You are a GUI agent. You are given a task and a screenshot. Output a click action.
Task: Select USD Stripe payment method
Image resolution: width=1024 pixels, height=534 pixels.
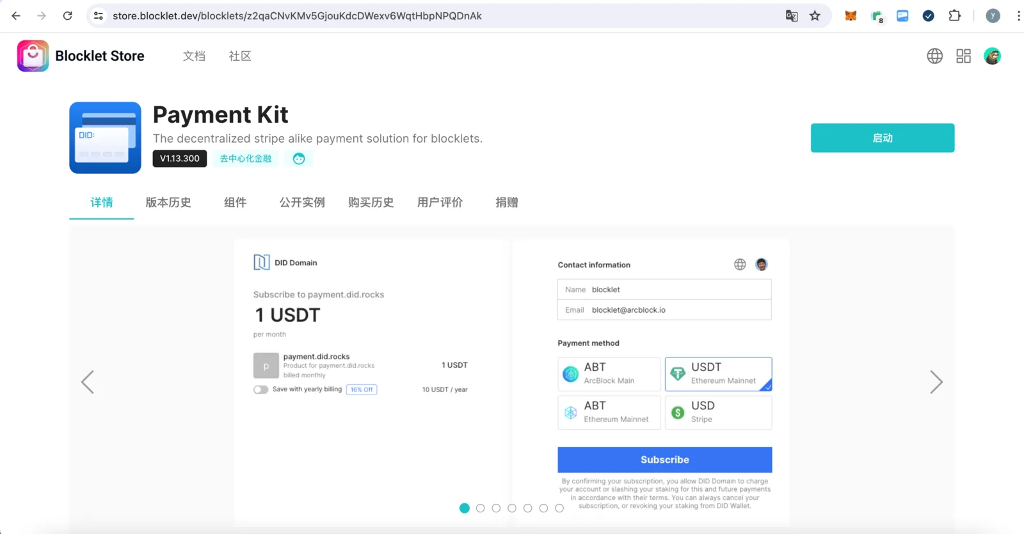pos(718,412)
